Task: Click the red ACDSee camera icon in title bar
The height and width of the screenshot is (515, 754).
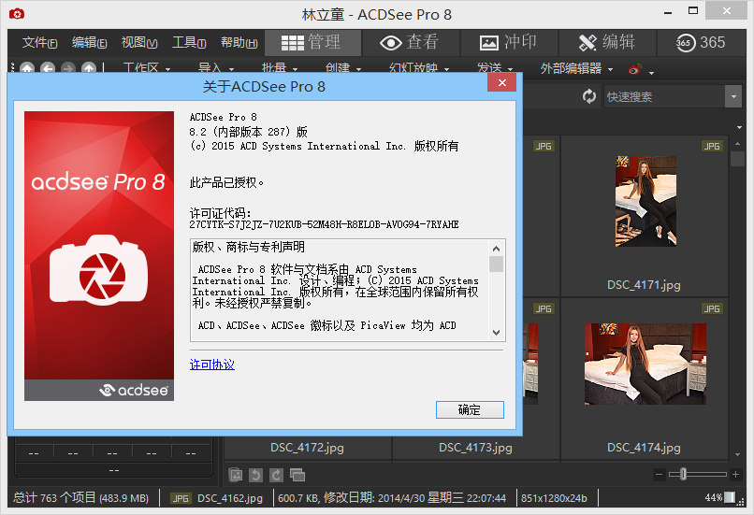Action: tap(17, 14)
